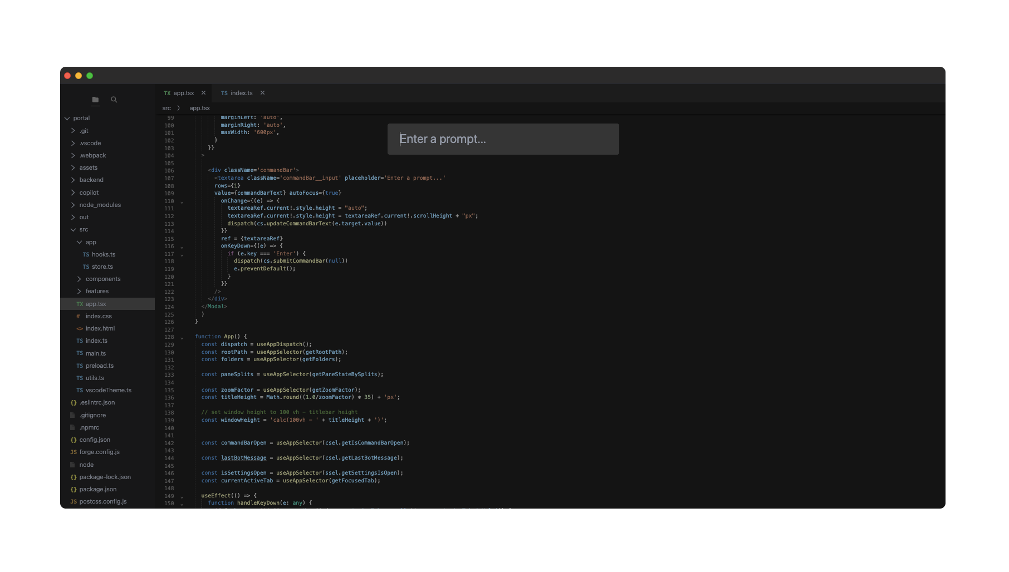Click the 'function App()' declaration text

pyautogui.click(x=218, y=336)
